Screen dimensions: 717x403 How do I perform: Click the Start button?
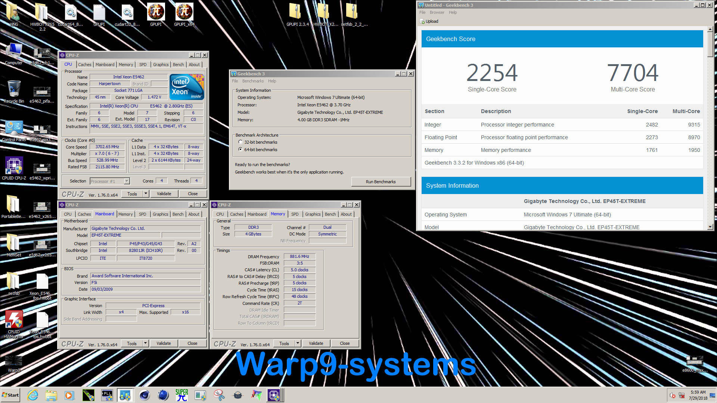[x=10, y=395]
